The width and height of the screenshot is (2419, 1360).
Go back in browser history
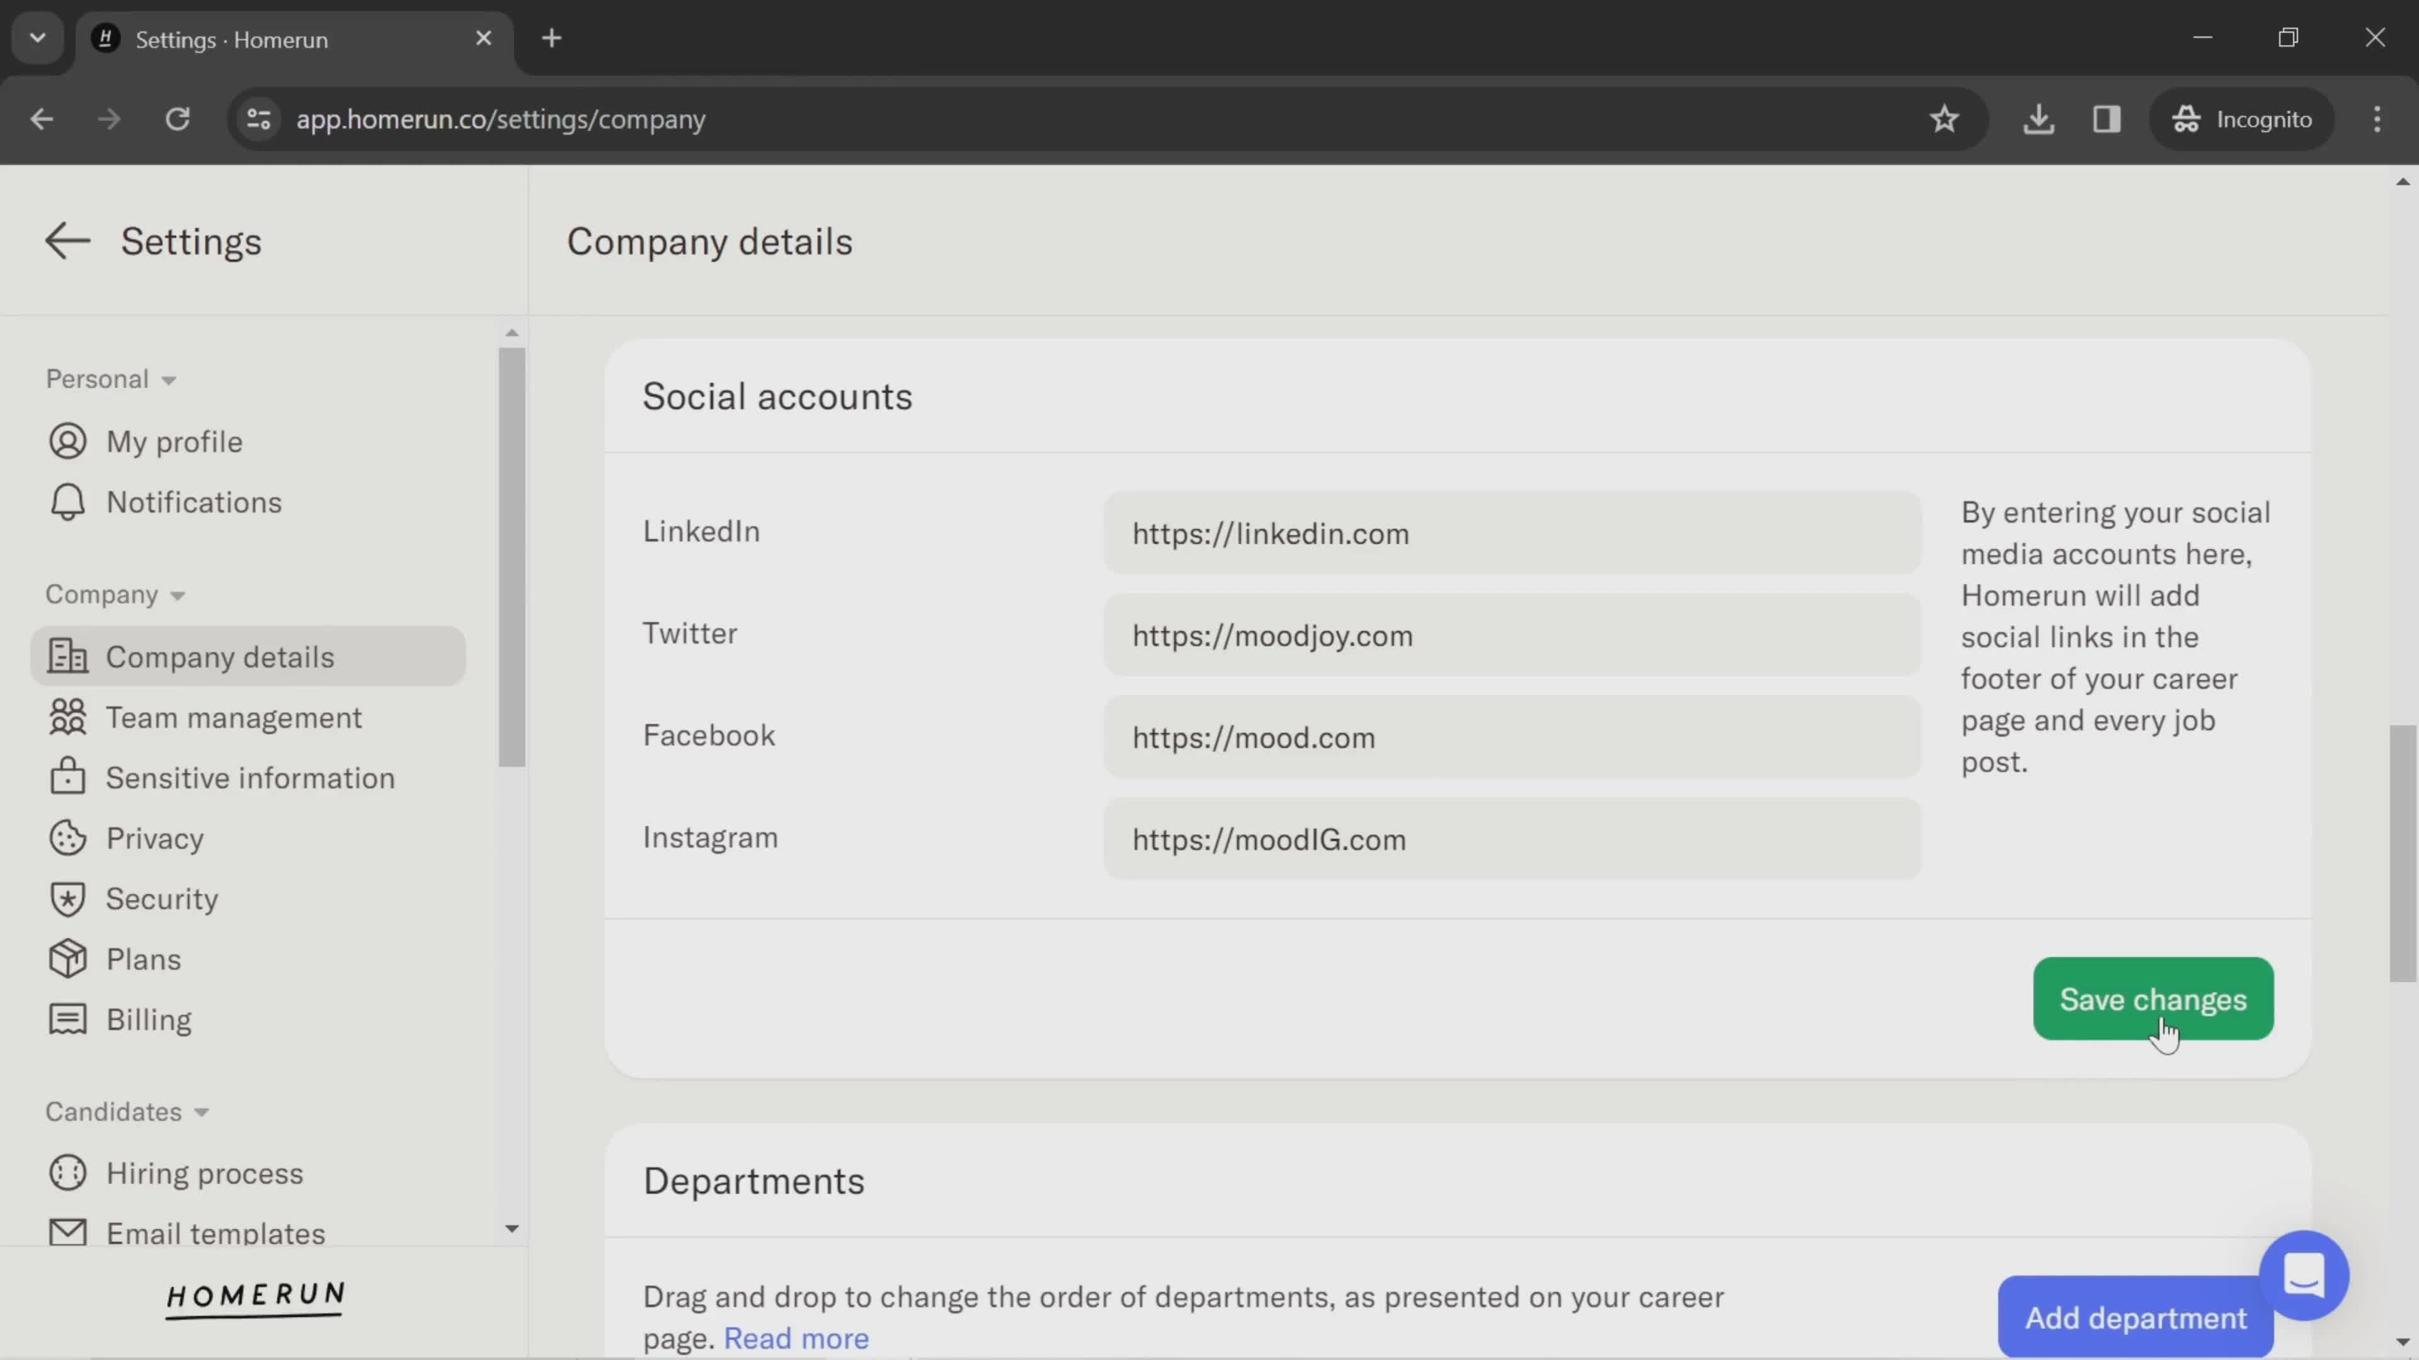click(42, 119)
